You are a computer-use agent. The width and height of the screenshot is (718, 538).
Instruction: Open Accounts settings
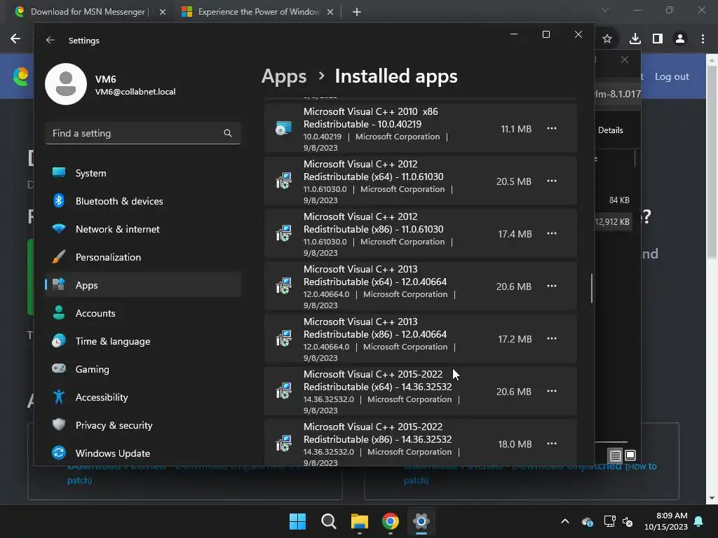[143, 313]
